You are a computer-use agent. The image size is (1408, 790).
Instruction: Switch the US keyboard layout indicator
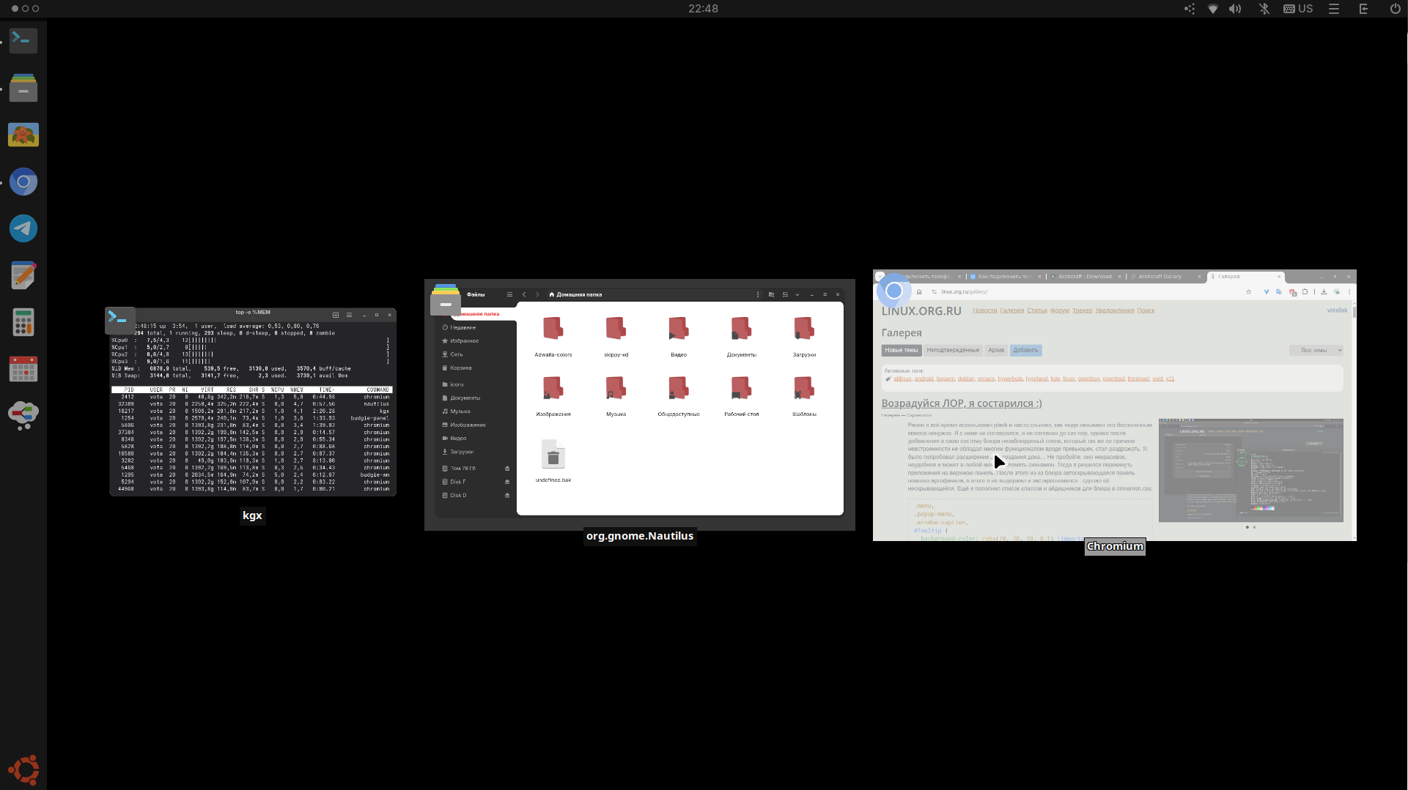tap(1298, 9)
